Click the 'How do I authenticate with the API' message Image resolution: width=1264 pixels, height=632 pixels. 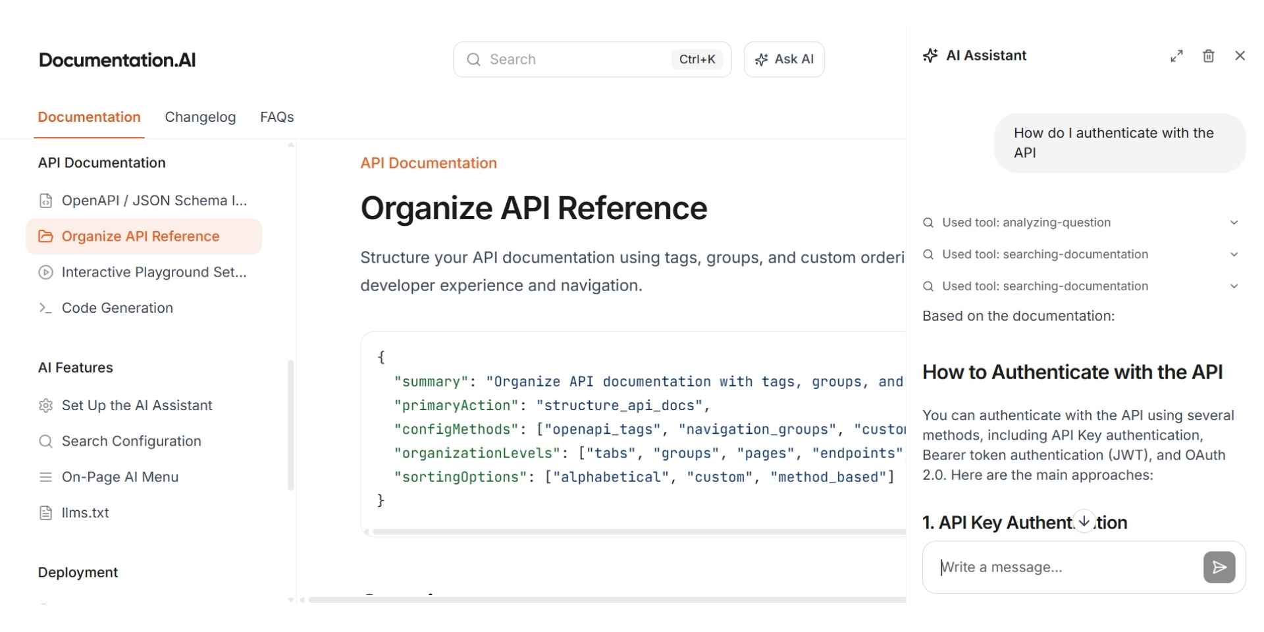point(1119,143)
